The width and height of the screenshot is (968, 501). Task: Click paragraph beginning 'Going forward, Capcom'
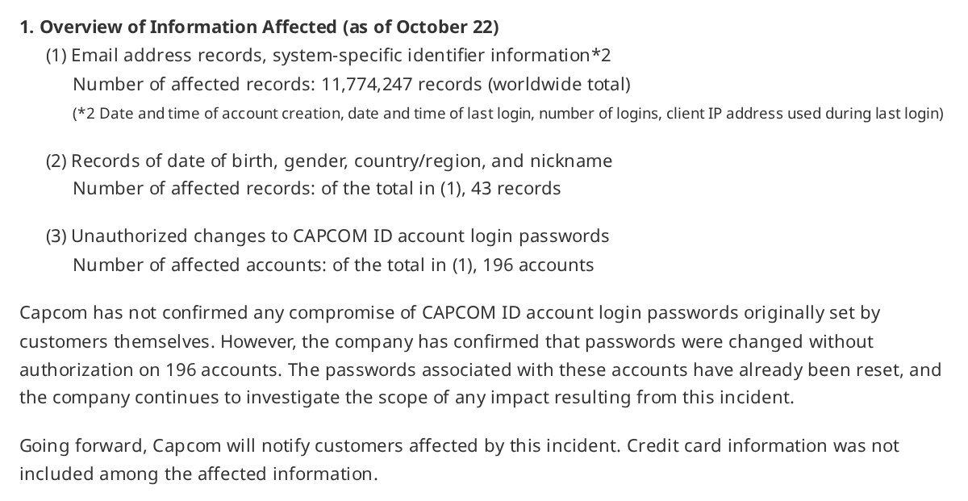coord(459,460)
